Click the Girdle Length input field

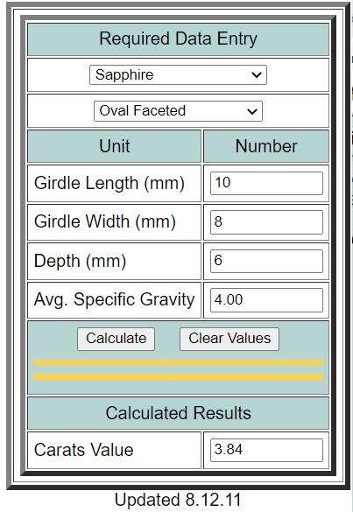(266, 183)
